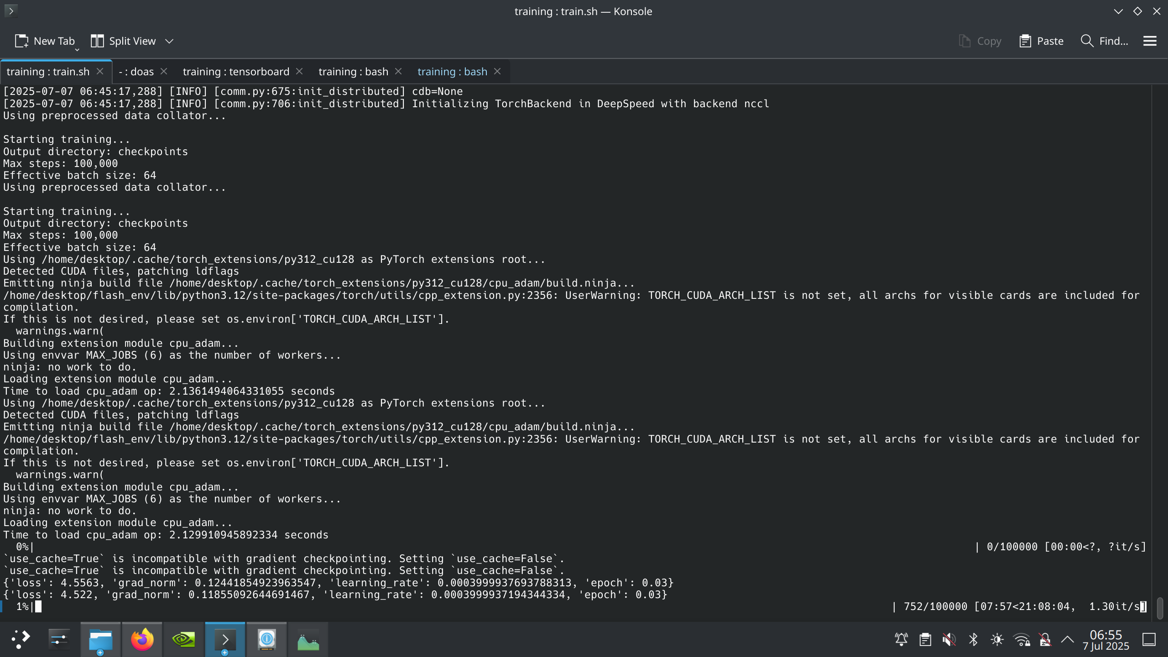Click 'Initializing TorchBackend in DeepSpeed' log line
Viewport: 1168px width, 657px height.
[386, 104]
